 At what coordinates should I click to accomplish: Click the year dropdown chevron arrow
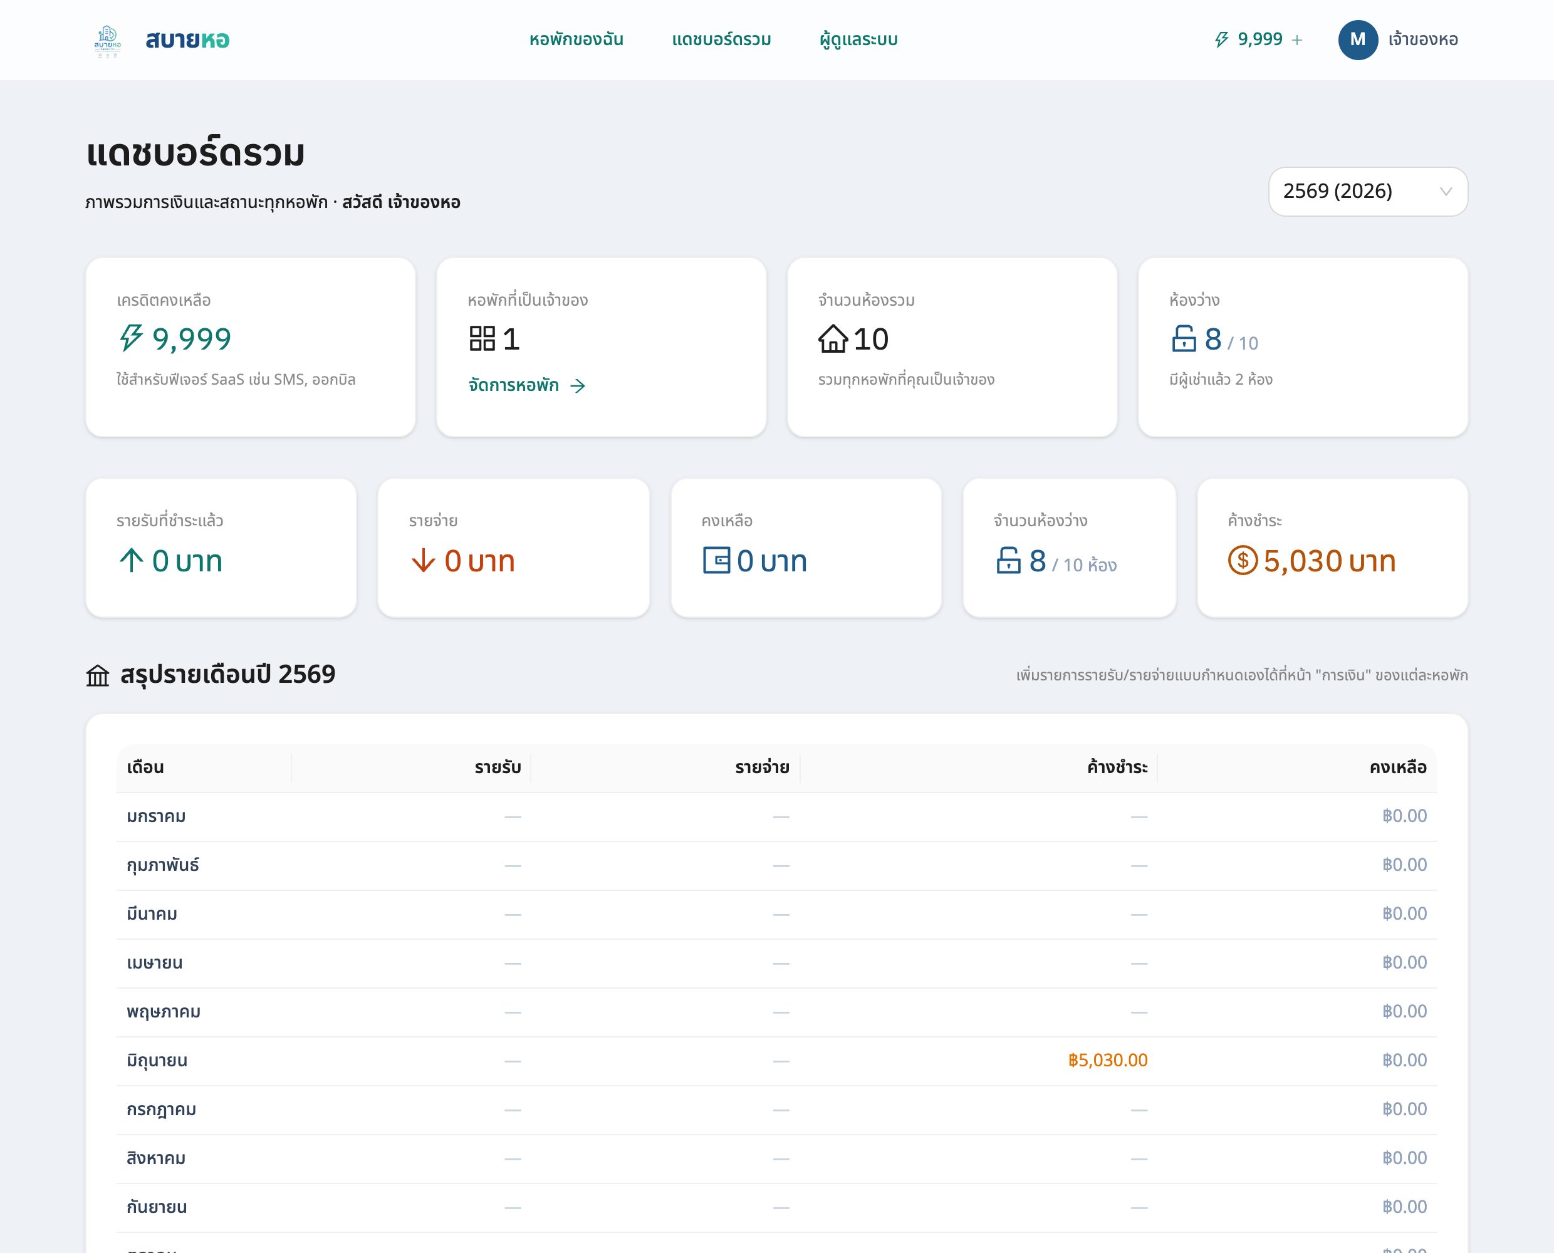(1445, 191)
